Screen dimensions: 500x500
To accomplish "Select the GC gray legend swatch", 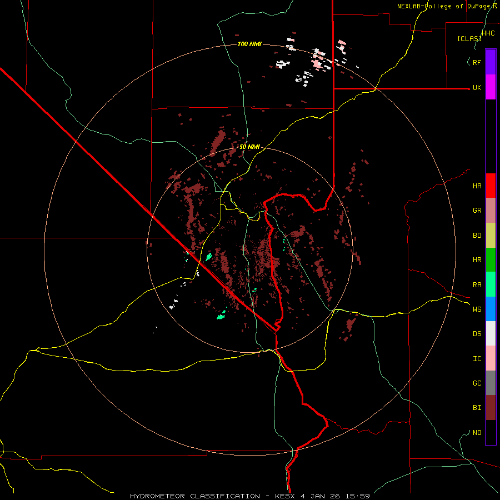I will [x=491, y=383].
